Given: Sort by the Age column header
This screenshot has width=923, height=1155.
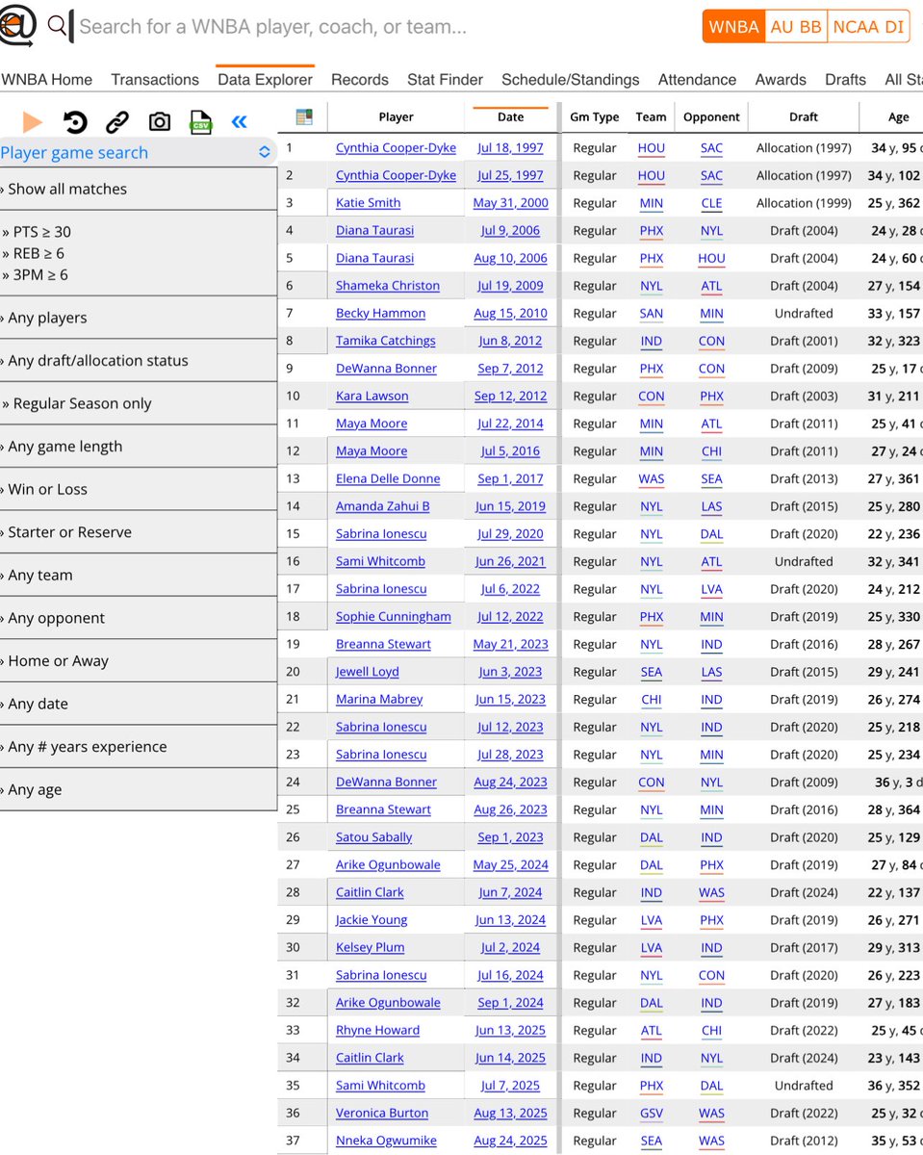Looking at the screenshot, I should point(898,117).
